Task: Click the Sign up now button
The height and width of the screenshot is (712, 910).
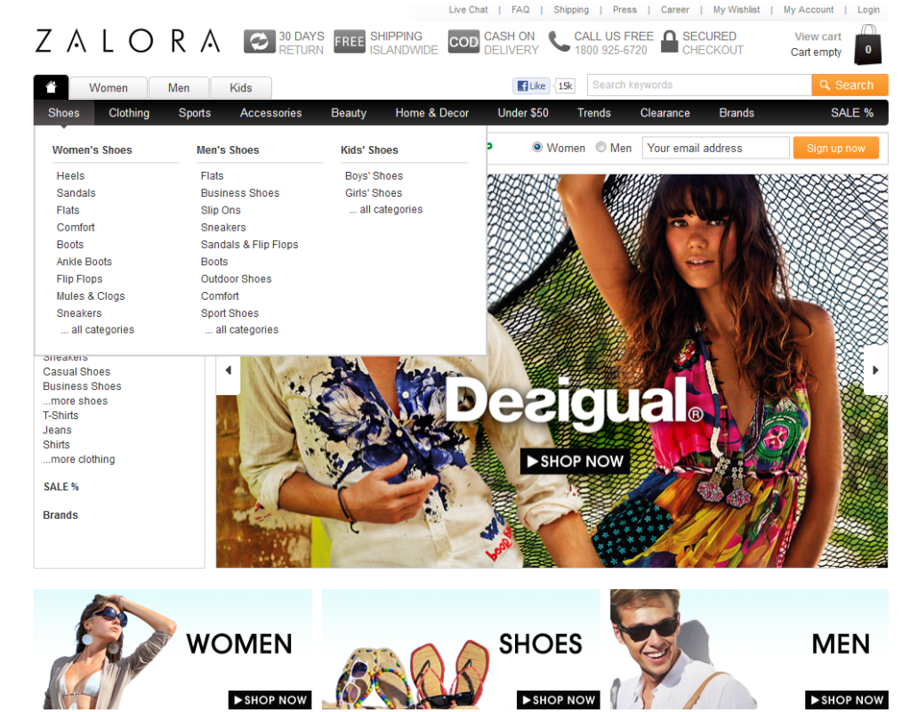Action: 835,148
